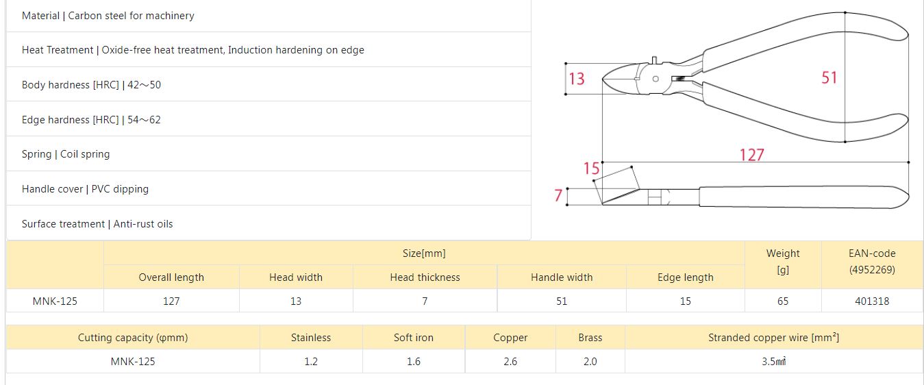Click the Overall length column header
This screenshot has height=385, width=924.
click(x=171, y=277)
